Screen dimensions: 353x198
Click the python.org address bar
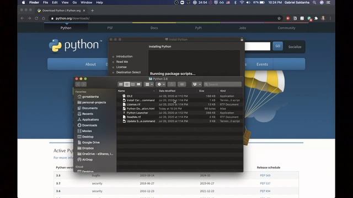tap(163, 18)
